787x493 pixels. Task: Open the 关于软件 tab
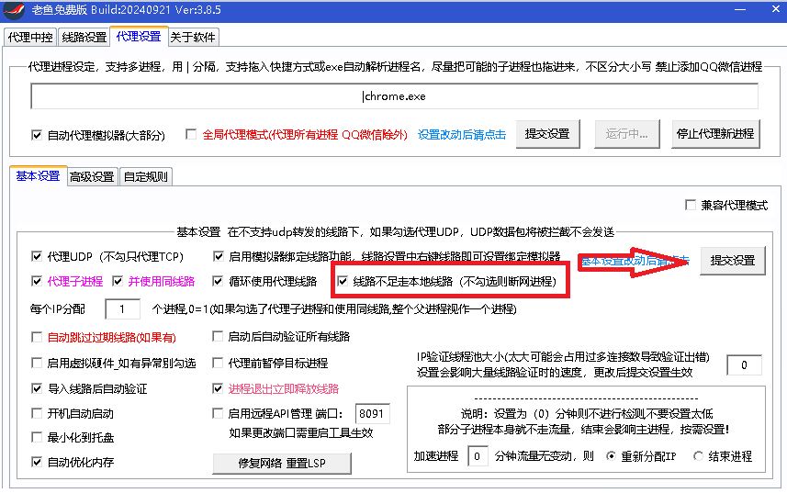pos(193,38)
